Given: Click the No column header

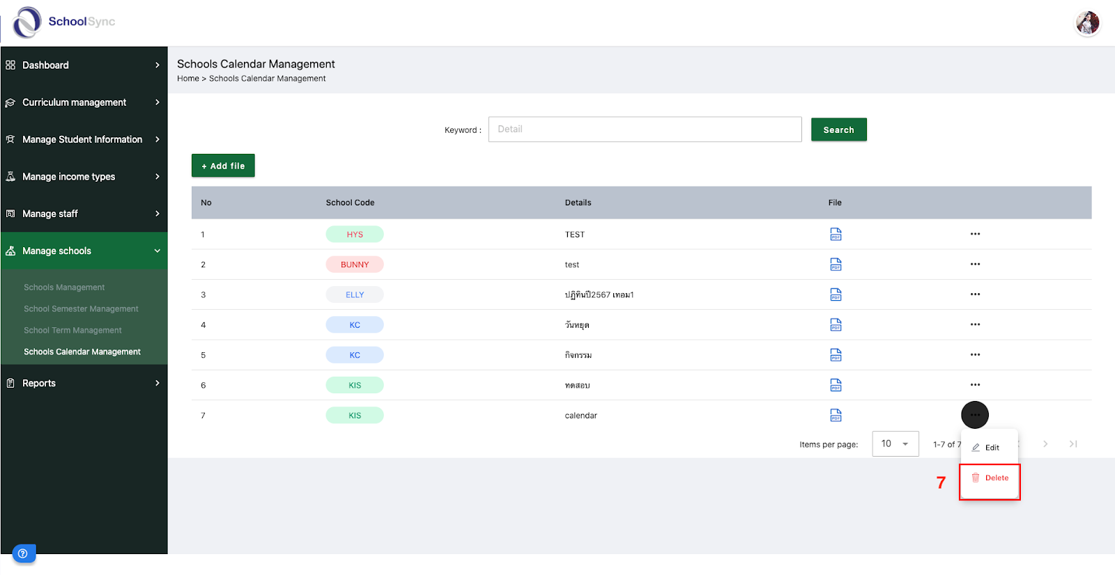Looking at the screenshot, I should click(x=206, y=203).
